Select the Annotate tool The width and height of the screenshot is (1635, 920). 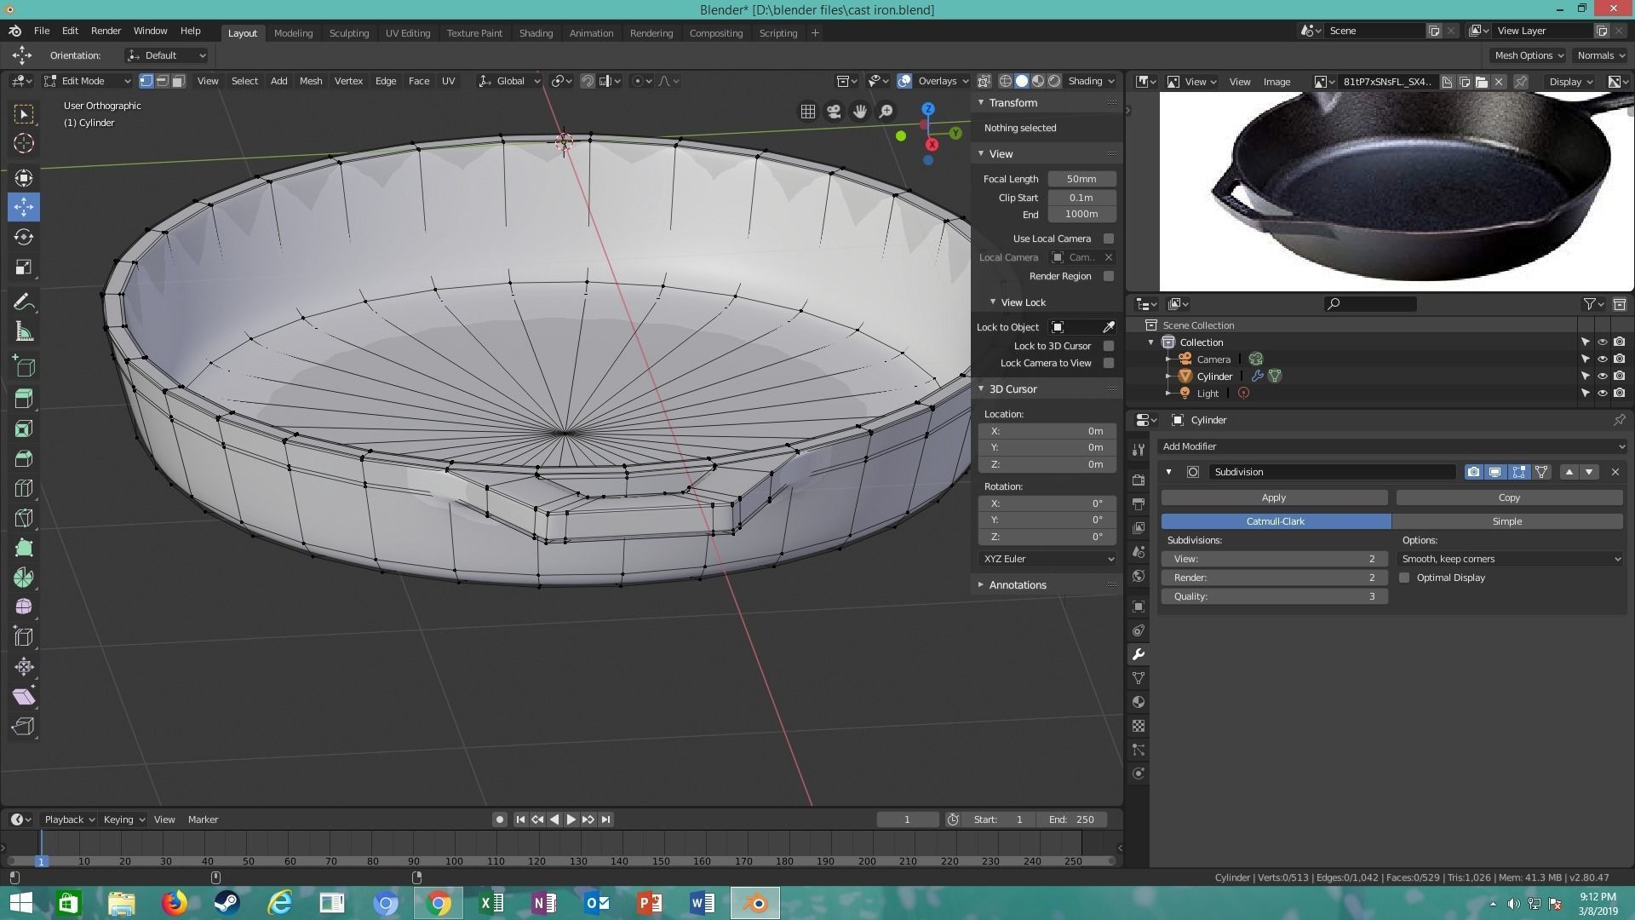[x=23, y=302]
